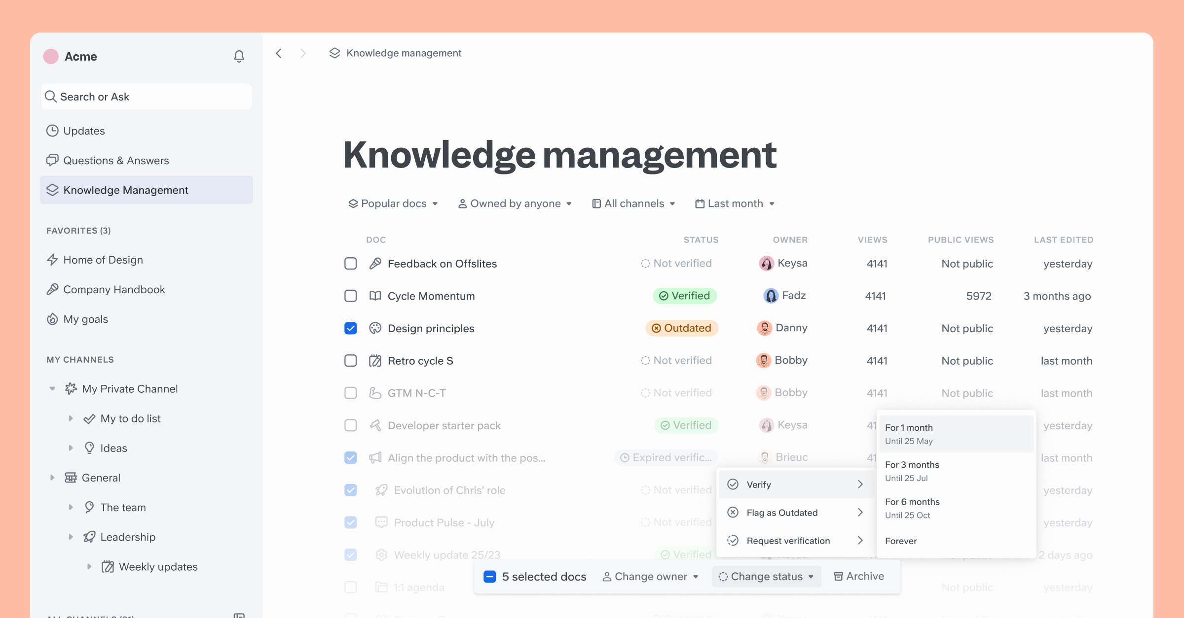Click the Home of Design lightning icon

52,260
